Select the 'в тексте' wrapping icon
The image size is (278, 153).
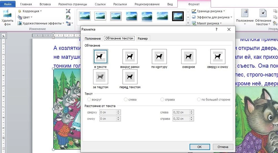(x=101, y=57)
